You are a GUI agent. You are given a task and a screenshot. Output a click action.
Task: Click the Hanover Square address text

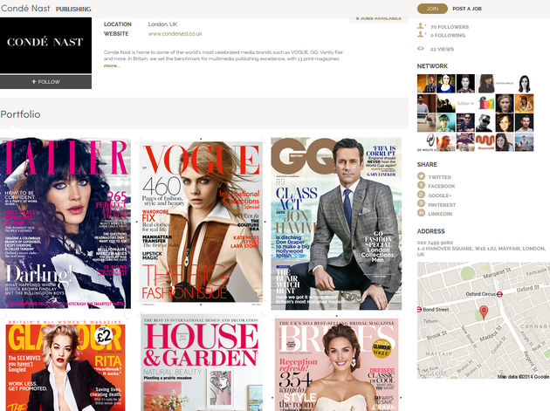click(x=481, y=251)
